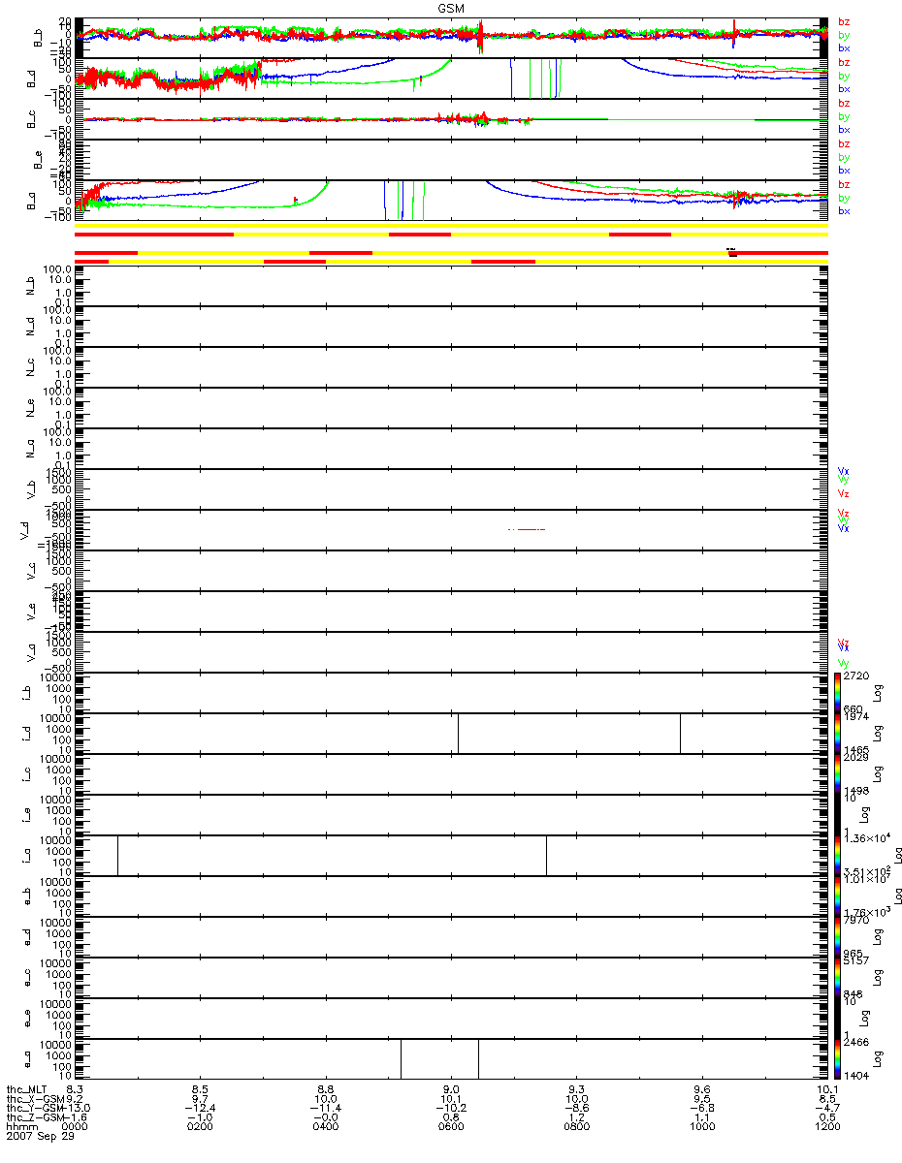
Task: Click i_a panel vertical line near 0730
Action: point(546,855)
